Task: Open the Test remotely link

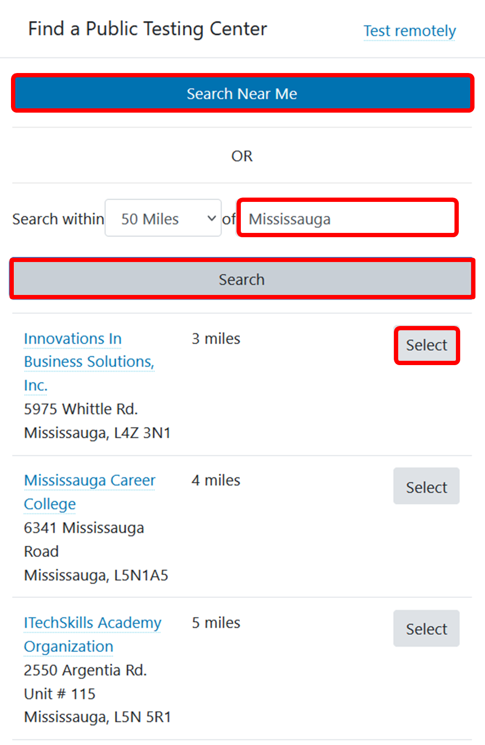Action: pyautogui.click(x=410, y=31)
